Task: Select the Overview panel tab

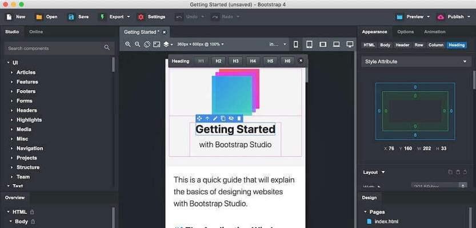Action: point(15,198)
